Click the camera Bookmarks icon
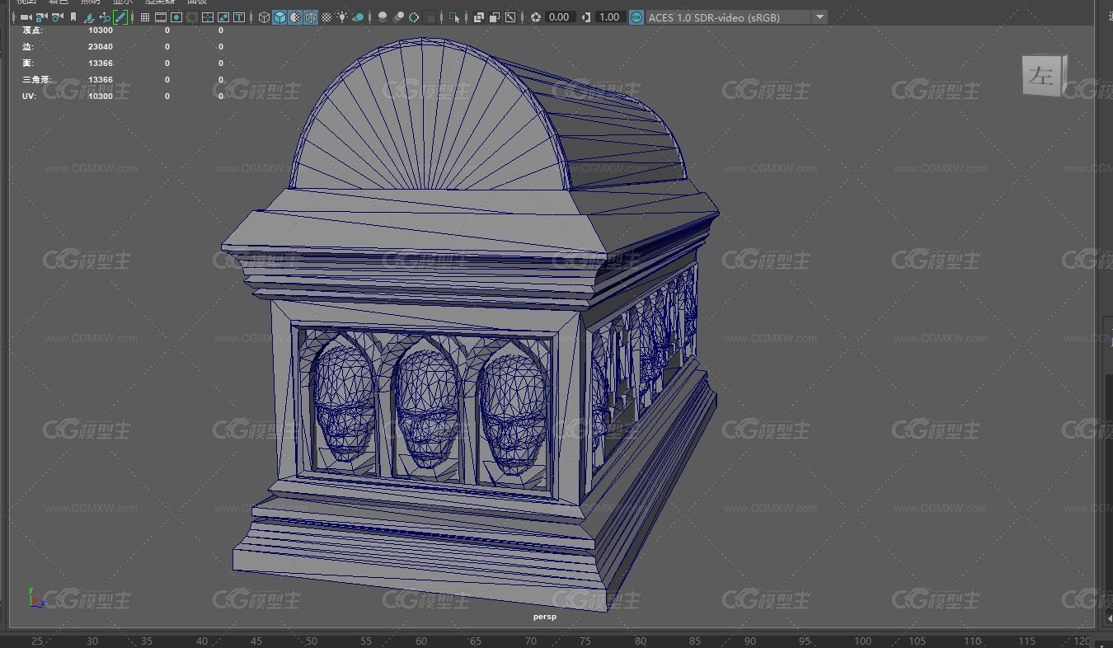1113x648 pixels. 73,17
